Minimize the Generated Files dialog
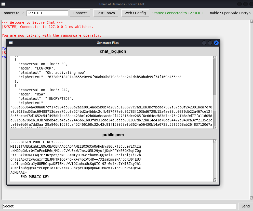253x211 pixels. click(204, 43)
